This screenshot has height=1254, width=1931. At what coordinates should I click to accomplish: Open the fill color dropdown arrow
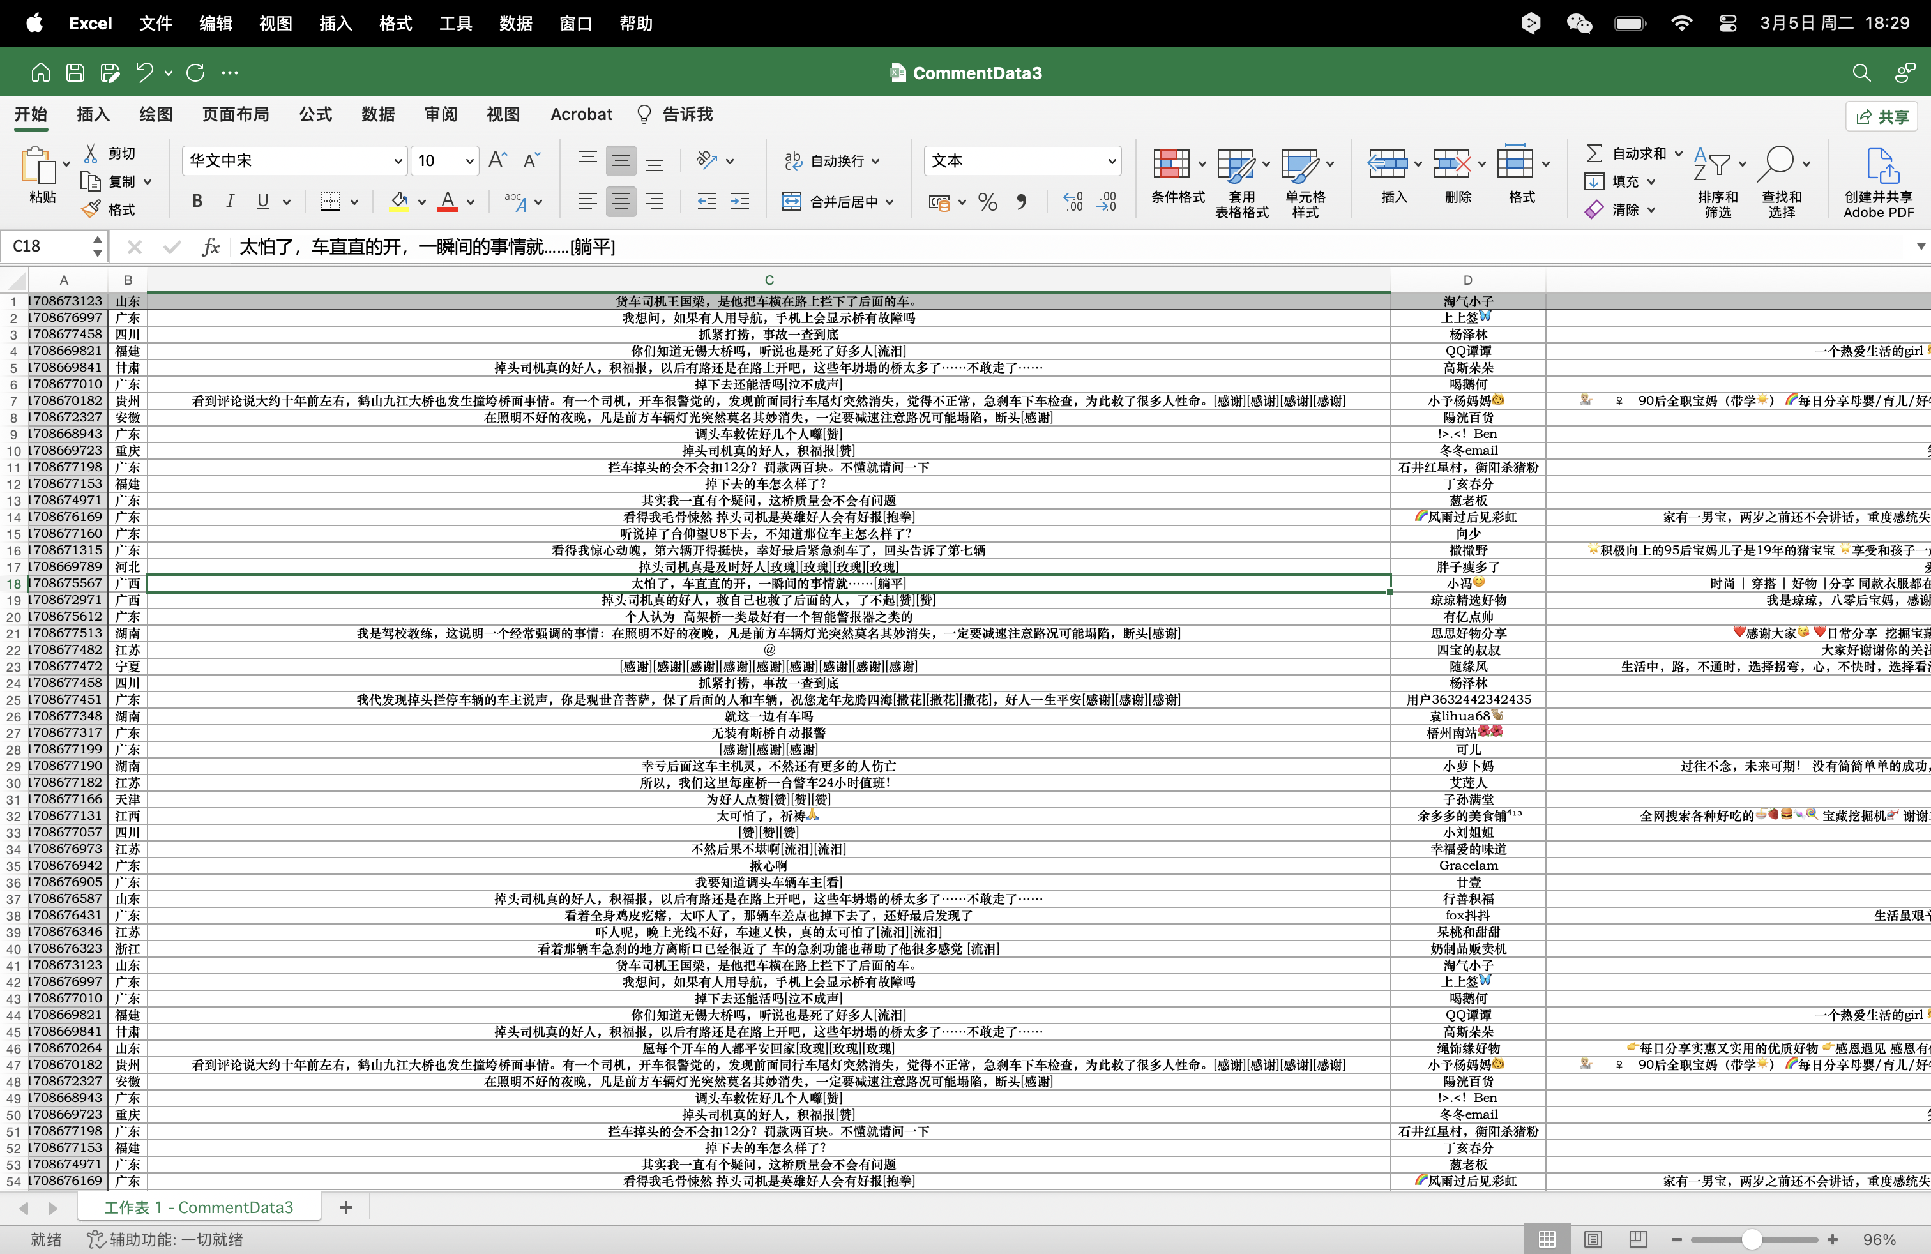coord(422,202)
